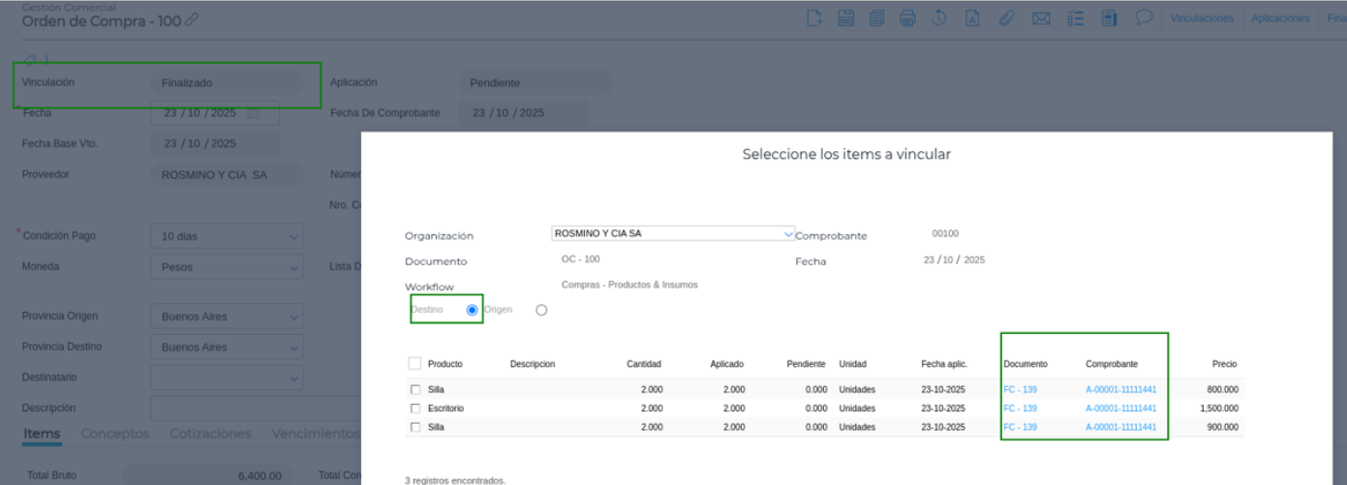1347x485 pixels.
Task: Open comprobante A-00001-11111441 in first row
Action: tap(1120, 390)
